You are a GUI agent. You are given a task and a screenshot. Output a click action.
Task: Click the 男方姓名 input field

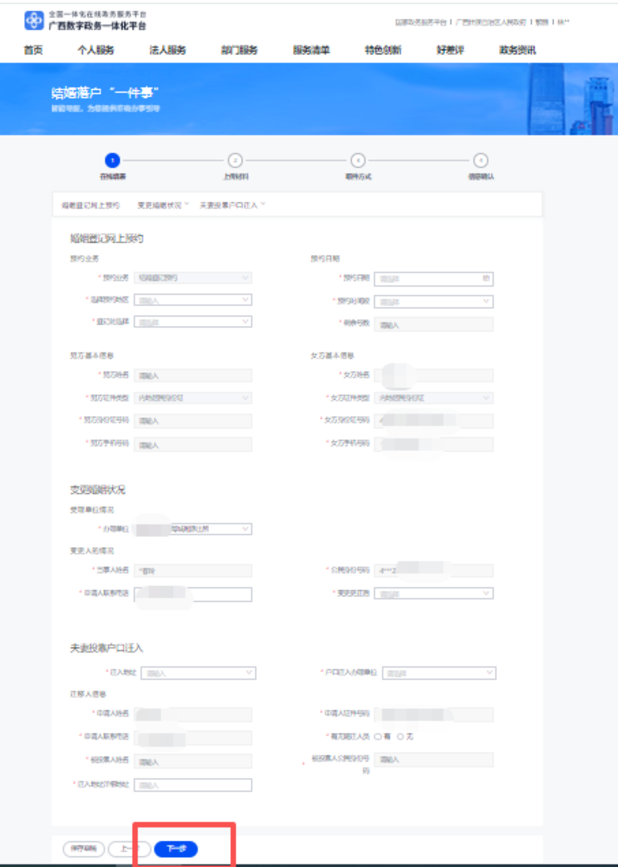193,375
